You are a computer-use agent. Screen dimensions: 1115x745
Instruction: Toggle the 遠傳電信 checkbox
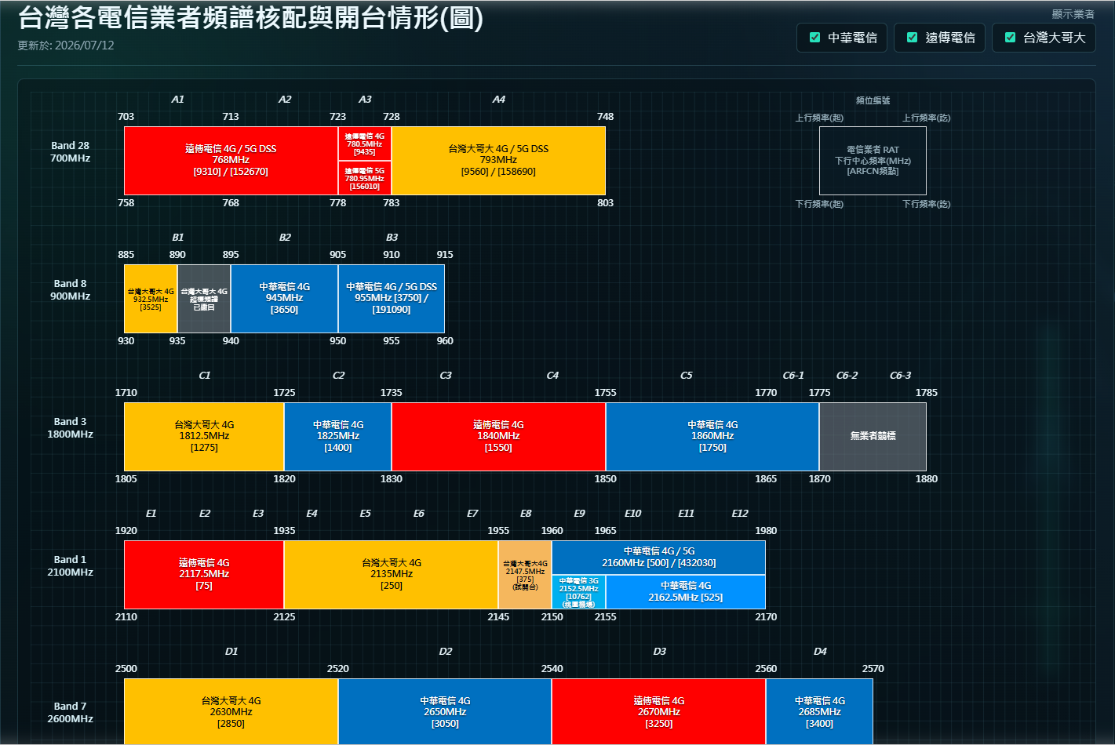(912, 38)
